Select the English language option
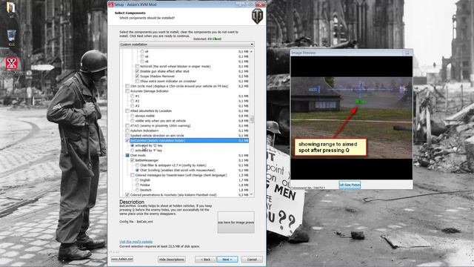Image resolution: width=474 pixels, height=267 pixels. pyautogui.click(x=137, y=180)
